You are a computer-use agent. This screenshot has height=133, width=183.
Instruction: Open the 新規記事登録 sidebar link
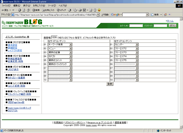15,58
